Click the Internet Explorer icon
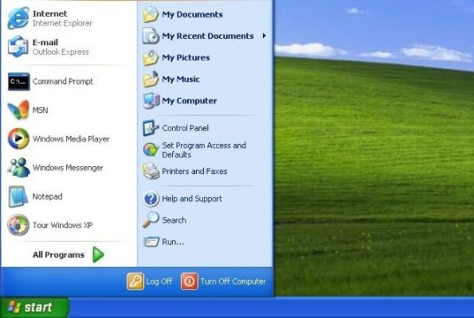The height and width of the screenshot is (318, 474). (18, 18)
